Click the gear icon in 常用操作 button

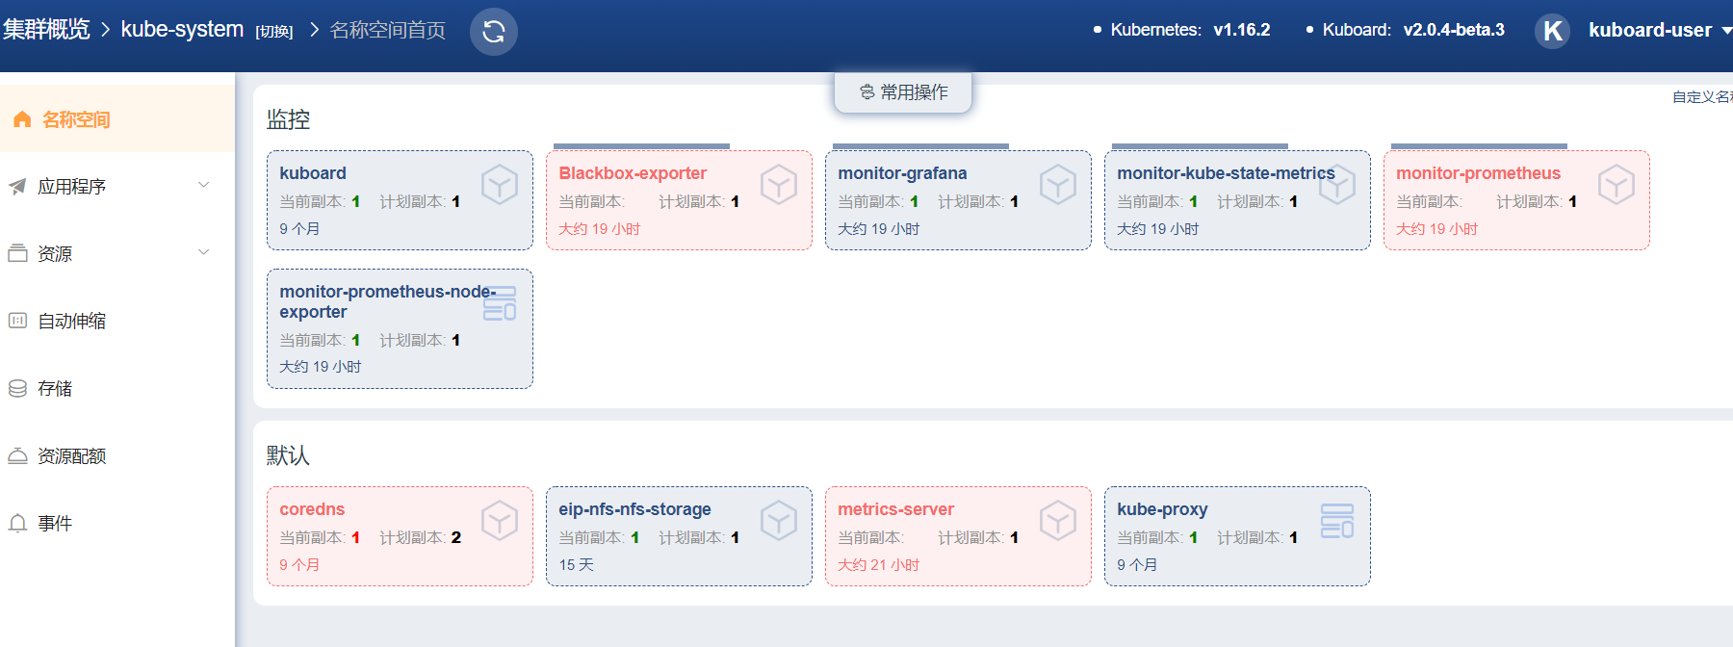click(867, 92)
